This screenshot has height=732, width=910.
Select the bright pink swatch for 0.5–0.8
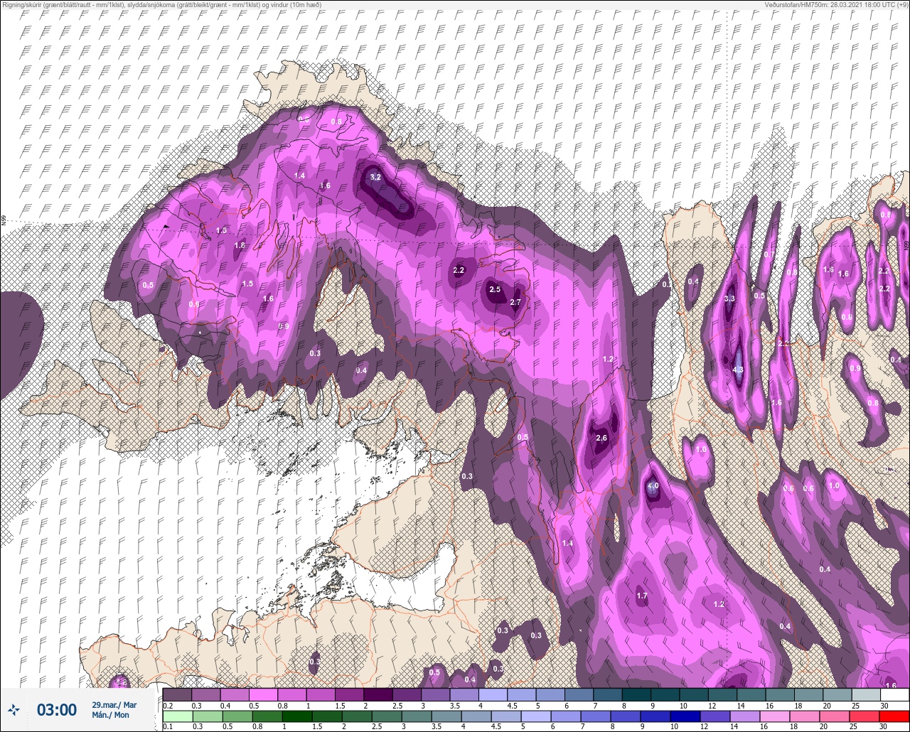pyautogui.click(x=263, y=694)
